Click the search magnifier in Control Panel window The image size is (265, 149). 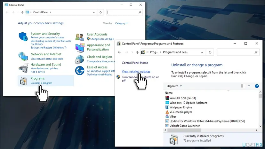pos(140,12)
